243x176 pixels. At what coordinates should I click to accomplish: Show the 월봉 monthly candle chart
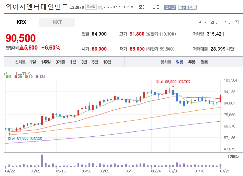click(x=204, y=62)
